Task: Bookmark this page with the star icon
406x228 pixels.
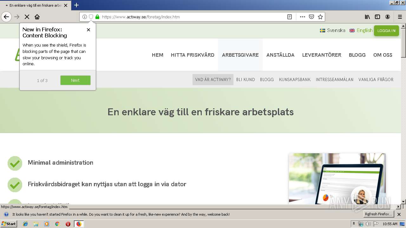Action: coord(320,17)
